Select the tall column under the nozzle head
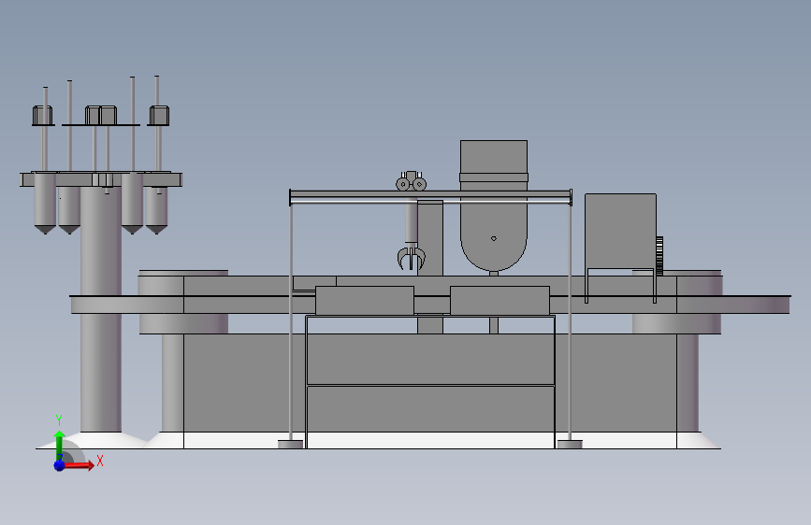 pyautogui.click(x=101, y=309)
